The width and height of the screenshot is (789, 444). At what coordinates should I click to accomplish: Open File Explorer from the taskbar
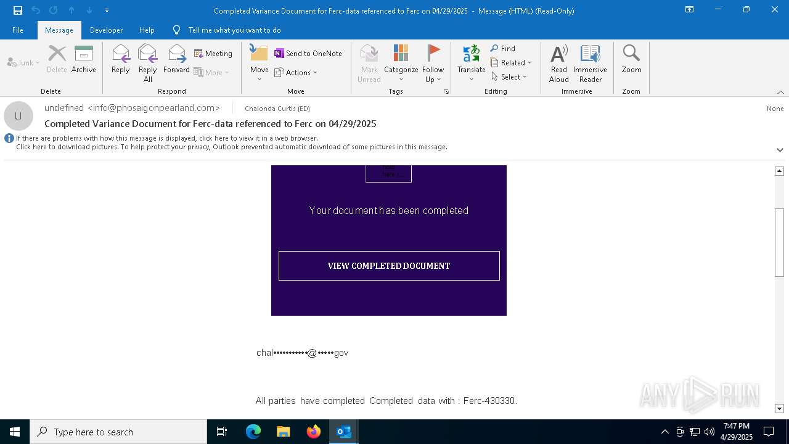click(x=284, y=432)
